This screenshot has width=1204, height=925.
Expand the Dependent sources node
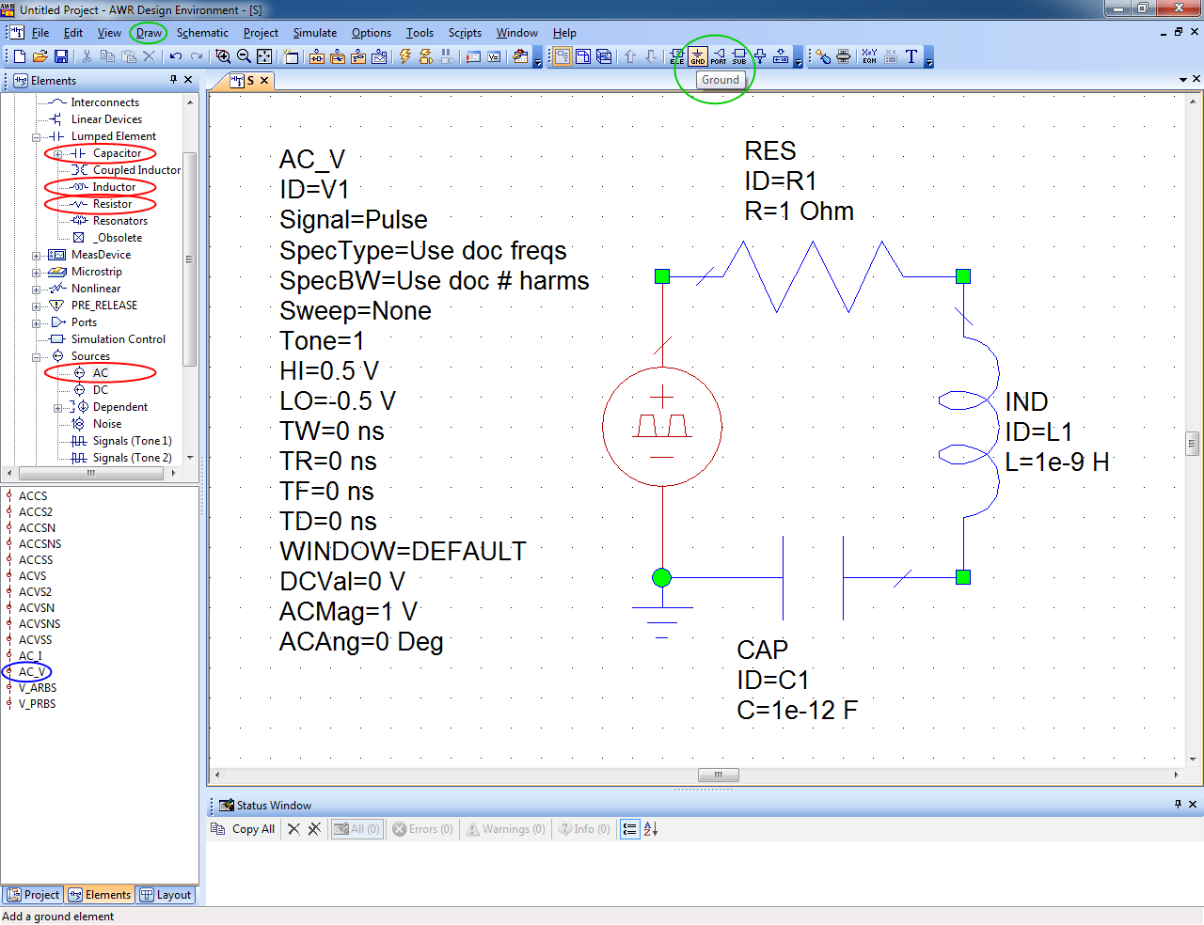58,408
